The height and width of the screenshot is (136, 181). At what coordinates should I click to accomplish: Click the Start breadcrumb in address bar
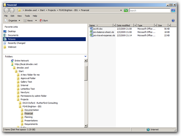(x=42, y=10)
